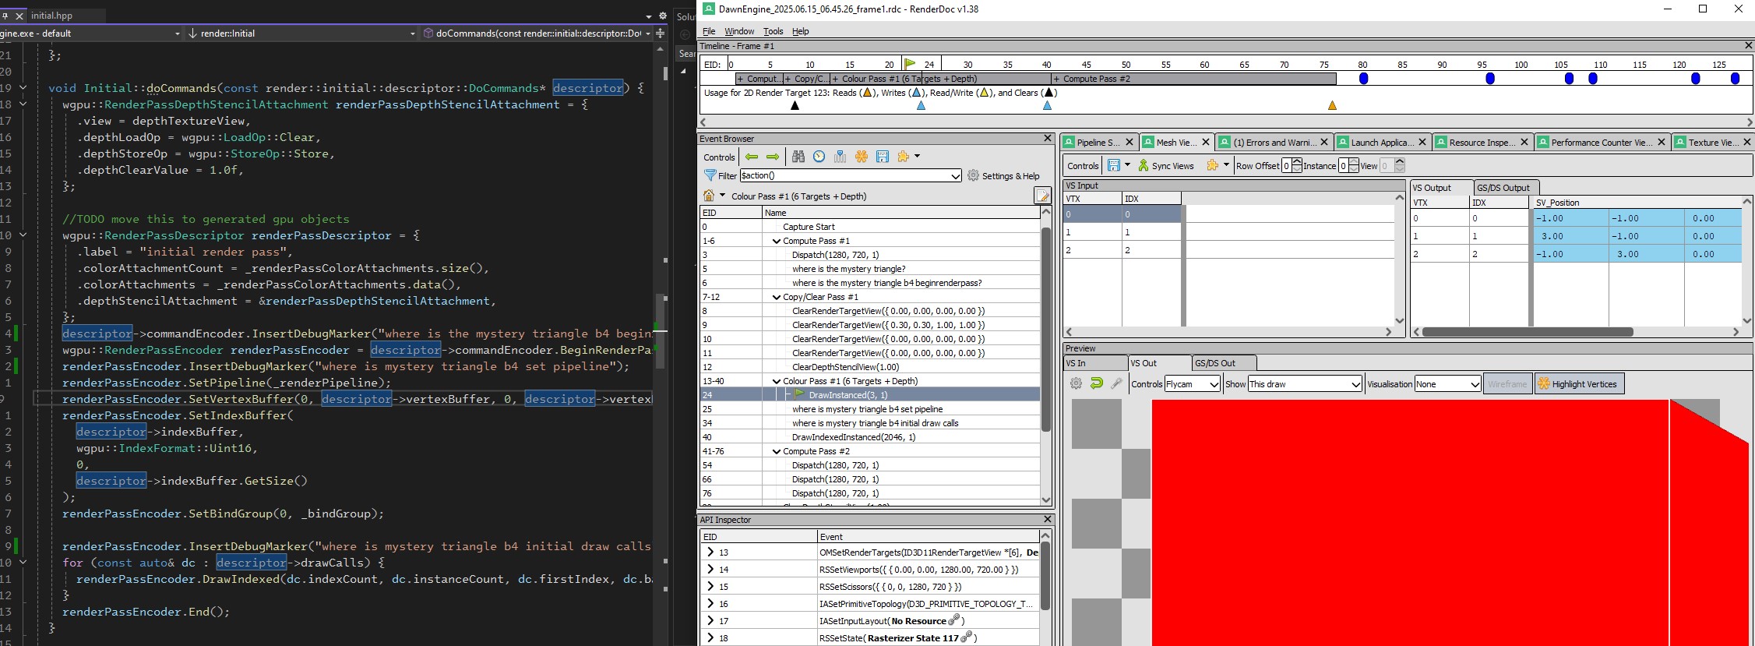The image size is (1755, 646).
Task: Go to next event with green right arrow
Action: click(773, 157)
